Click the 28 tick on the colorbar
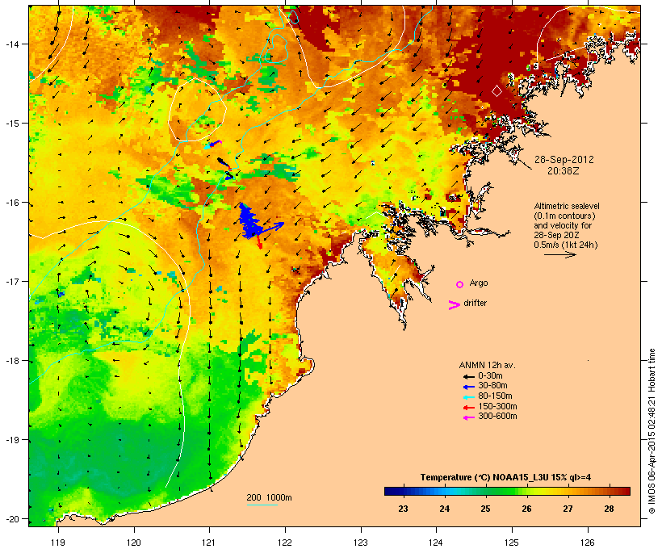The width and height of the screenshot is (662, 549). pos(609,509)
